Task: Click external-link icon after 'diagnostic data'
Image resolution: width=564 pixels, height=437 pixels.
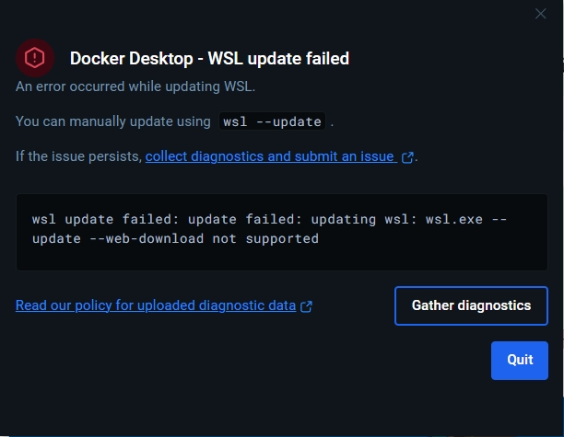Action: click(x=306, y=306)
